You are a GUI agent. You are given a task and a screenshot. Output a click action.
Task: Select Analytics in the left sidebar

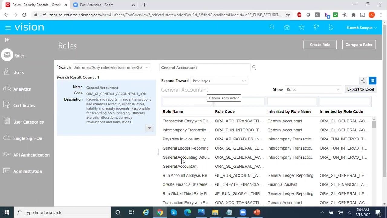22,89
